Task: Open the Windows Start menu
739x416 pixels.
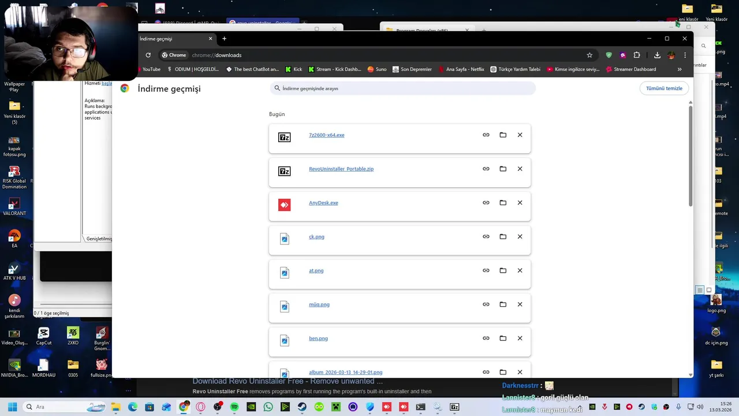Action: [x=12, y=407]
